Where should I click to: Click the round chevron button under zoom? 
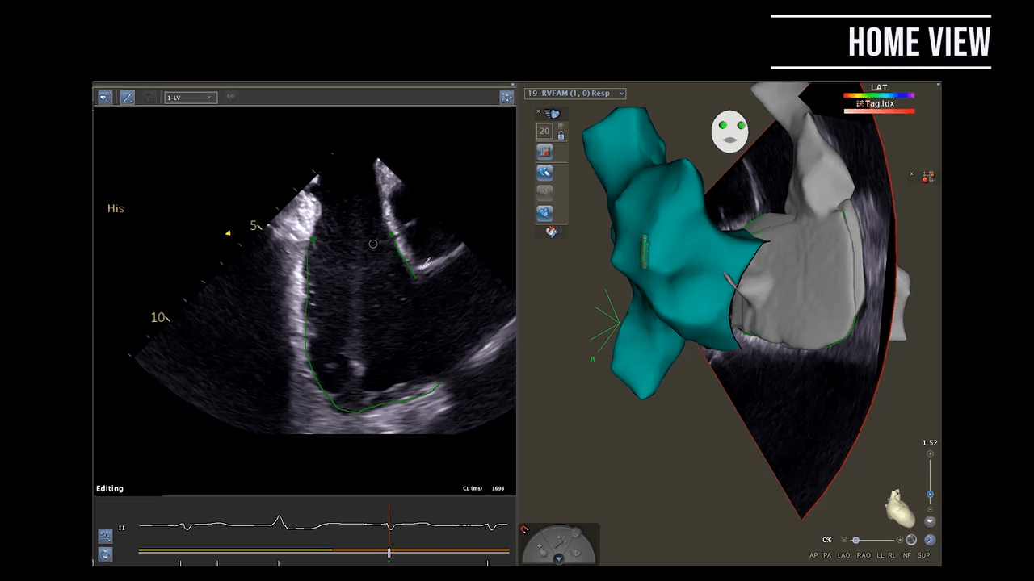click(x=930, y=521)
